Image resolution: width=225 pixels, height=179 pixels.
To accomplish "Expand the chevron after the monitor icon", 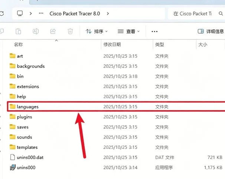I will pos(30,13).
